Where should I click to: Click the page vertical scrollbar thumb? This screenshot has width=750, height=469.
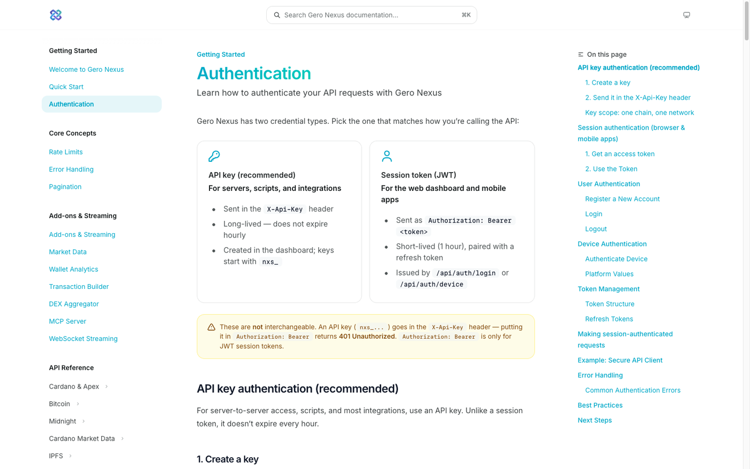pyautogui.click(x=746, y=20)
